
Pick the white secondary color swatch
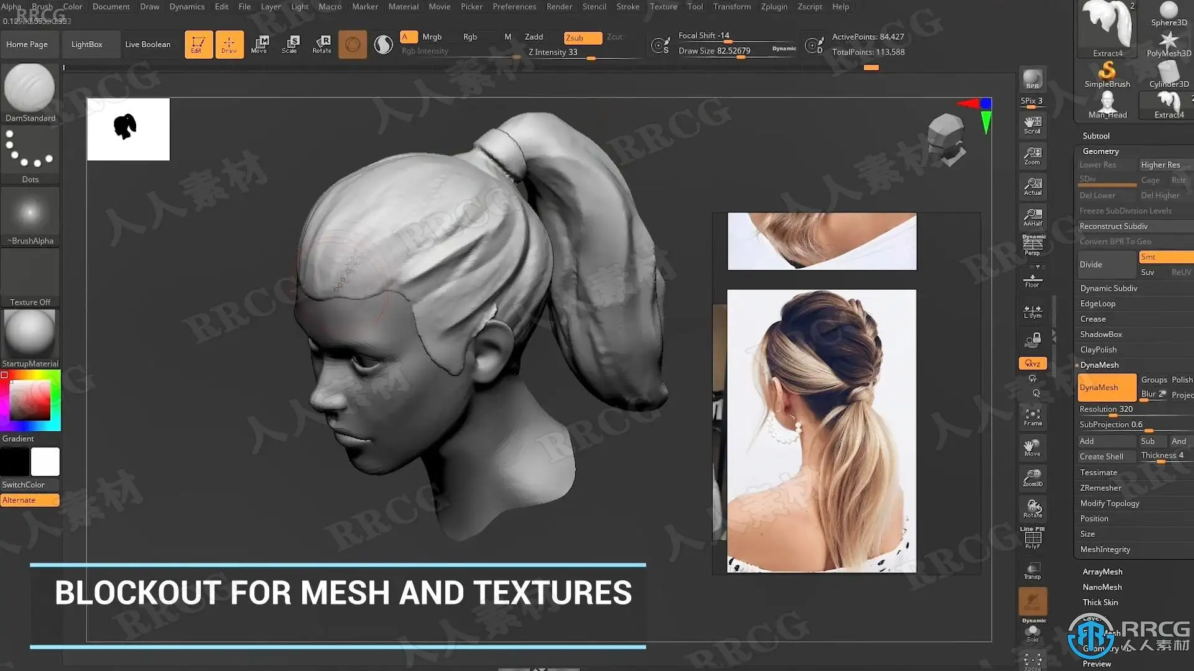(45, 462)
